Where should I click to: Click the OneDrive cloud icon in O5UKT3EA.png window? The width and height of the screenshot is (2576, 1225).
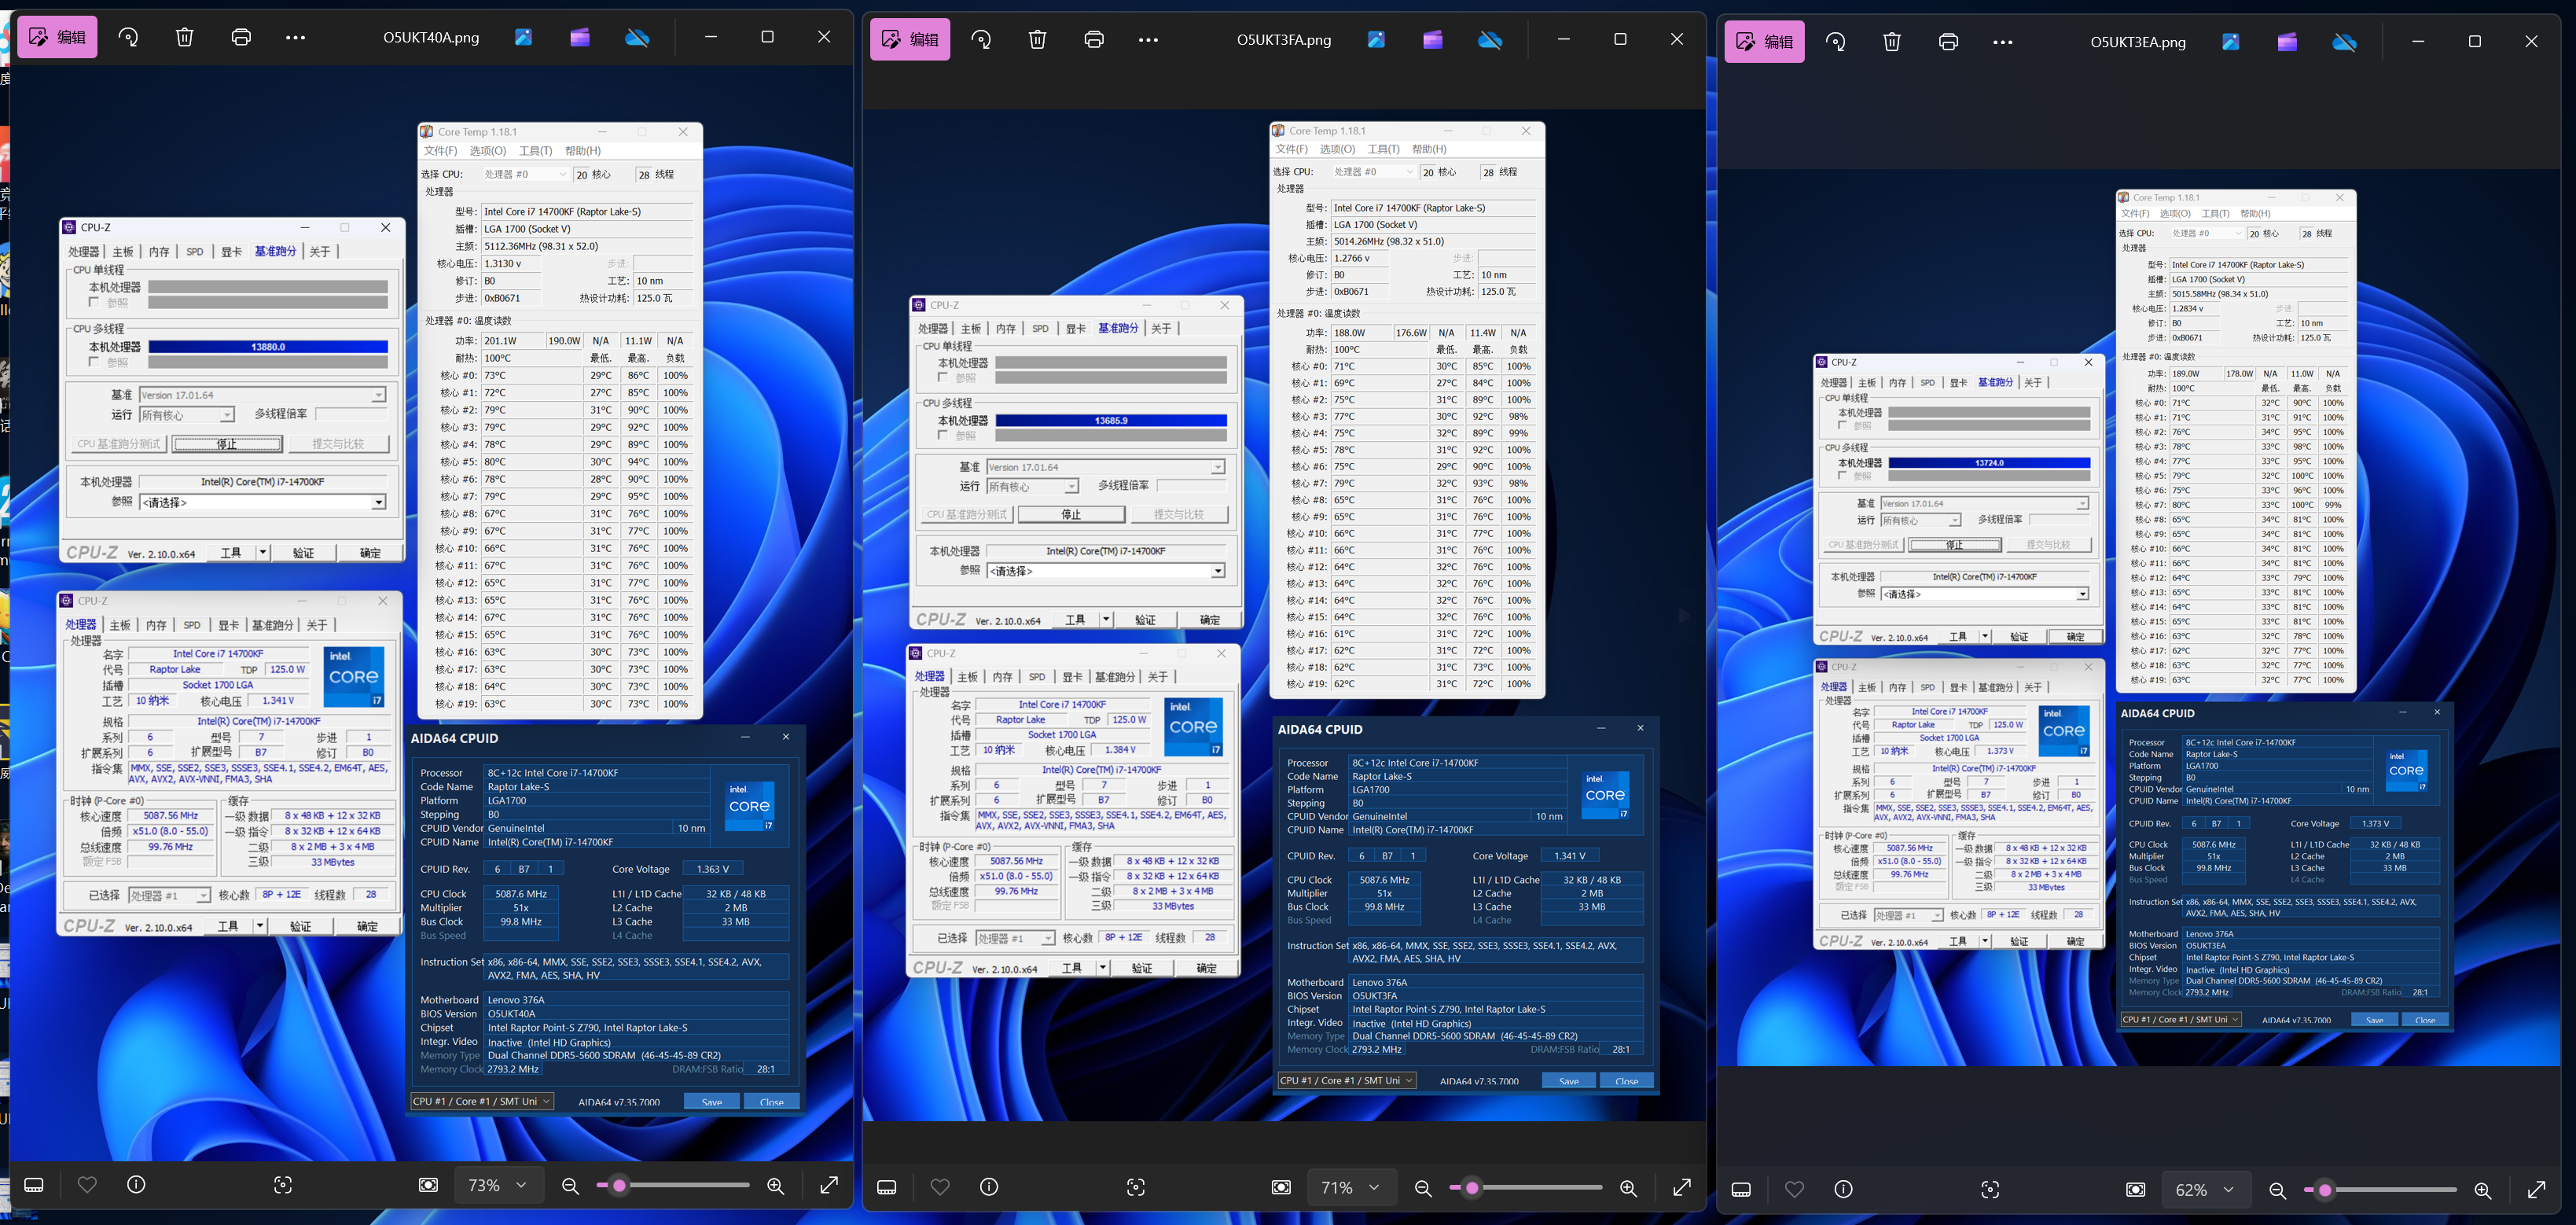(2345, 42)
